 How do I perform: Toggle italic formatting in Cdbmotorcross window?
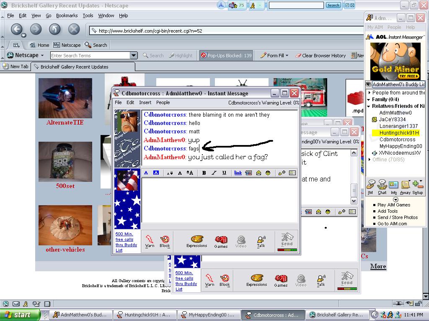pyautogui.click(x=214, y=173)
